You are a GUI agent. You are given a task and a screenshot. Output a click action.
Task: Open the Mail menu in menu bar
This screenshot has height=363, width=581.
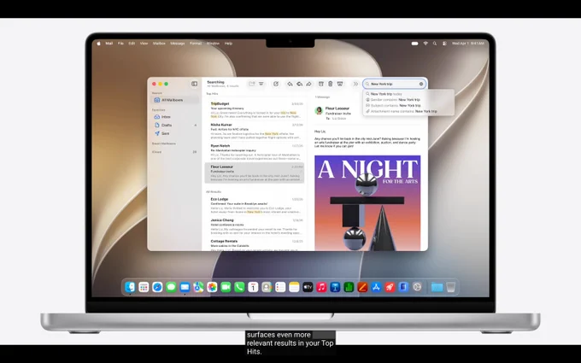(109, 44)
